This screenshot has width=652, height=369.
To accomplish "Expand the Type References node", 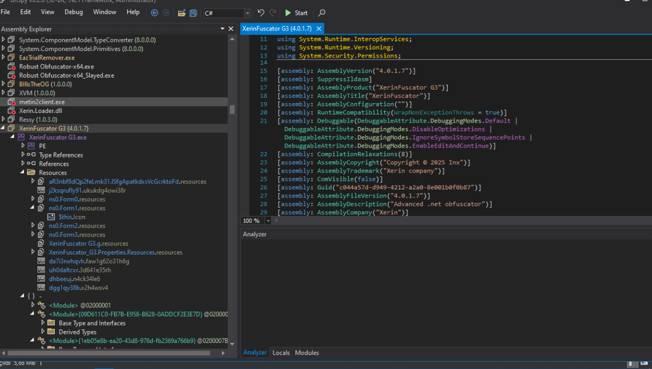I will pyautogui.click(x=23, y=155).
